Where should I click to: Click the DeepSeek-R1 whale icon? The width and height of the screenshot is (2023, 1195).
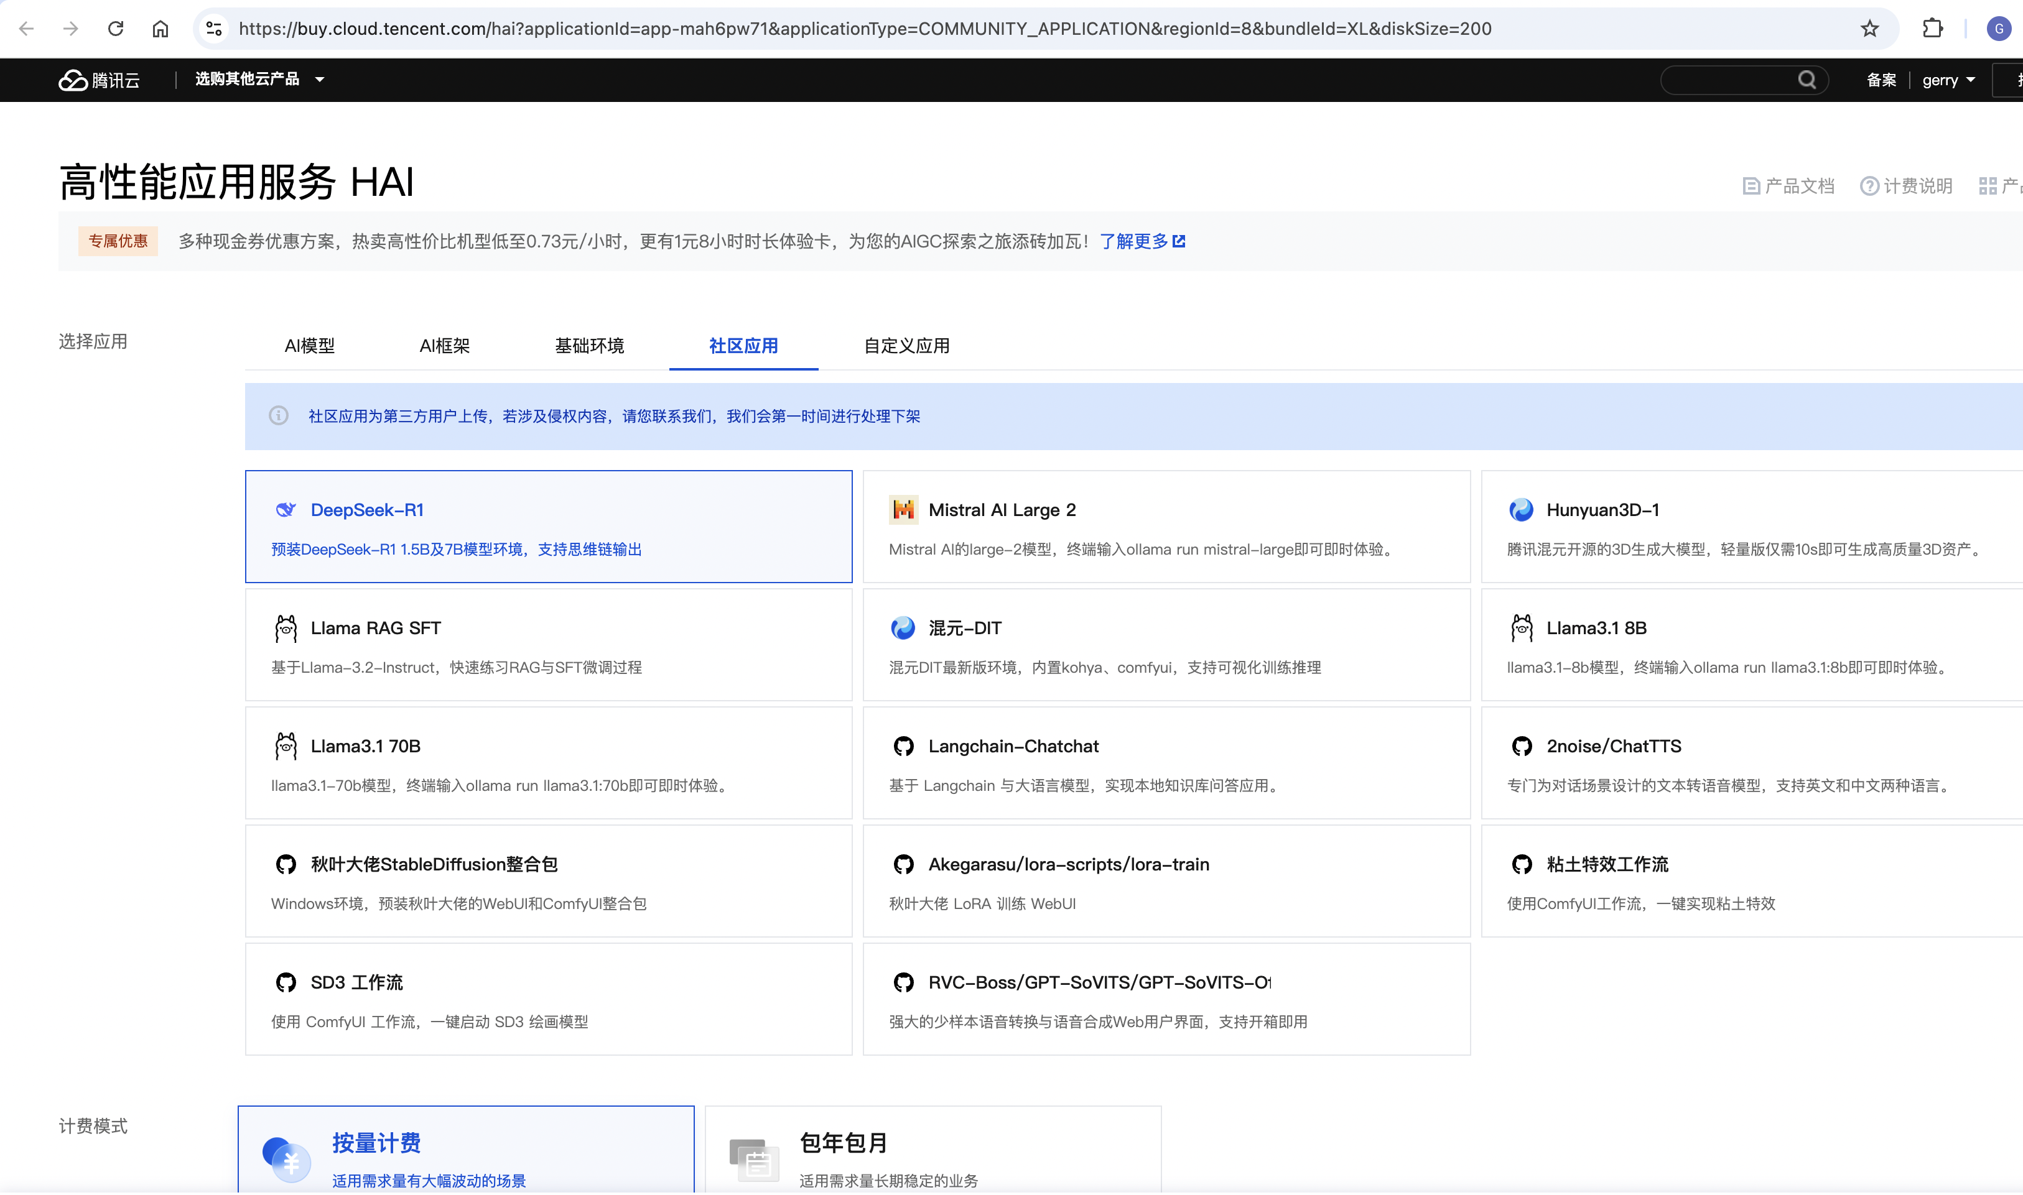[x=286, y=510]
